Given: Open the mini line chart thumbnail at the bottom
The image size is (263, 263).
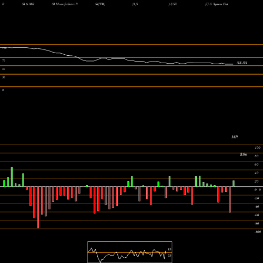Looking at the screenshot, I should [x=130, y=252].
